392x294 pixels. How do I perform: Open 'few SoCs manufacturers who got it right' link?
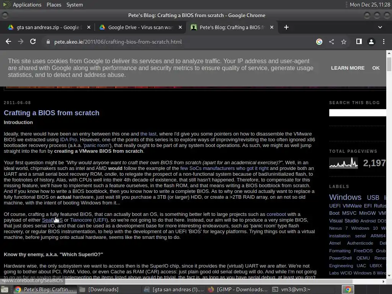(224, 168)
